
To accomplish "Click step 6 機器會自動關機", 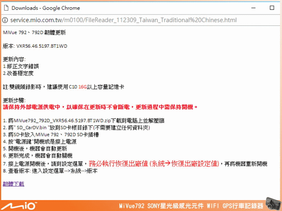I will click(38, 156).
